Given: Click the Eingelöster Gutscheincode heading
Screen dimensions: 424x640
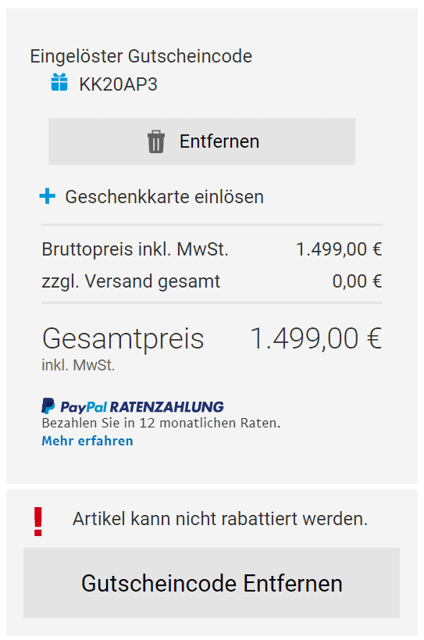Looking at the screenshot, I should pos(141,56).
